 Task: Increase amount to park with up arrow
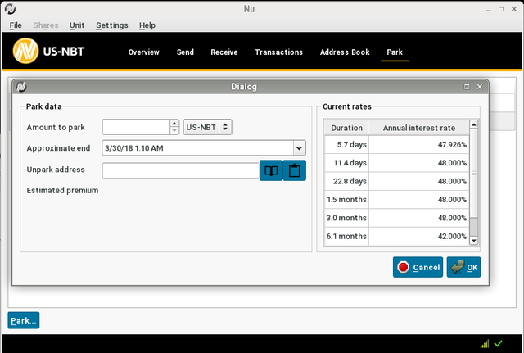pos(174,124)
